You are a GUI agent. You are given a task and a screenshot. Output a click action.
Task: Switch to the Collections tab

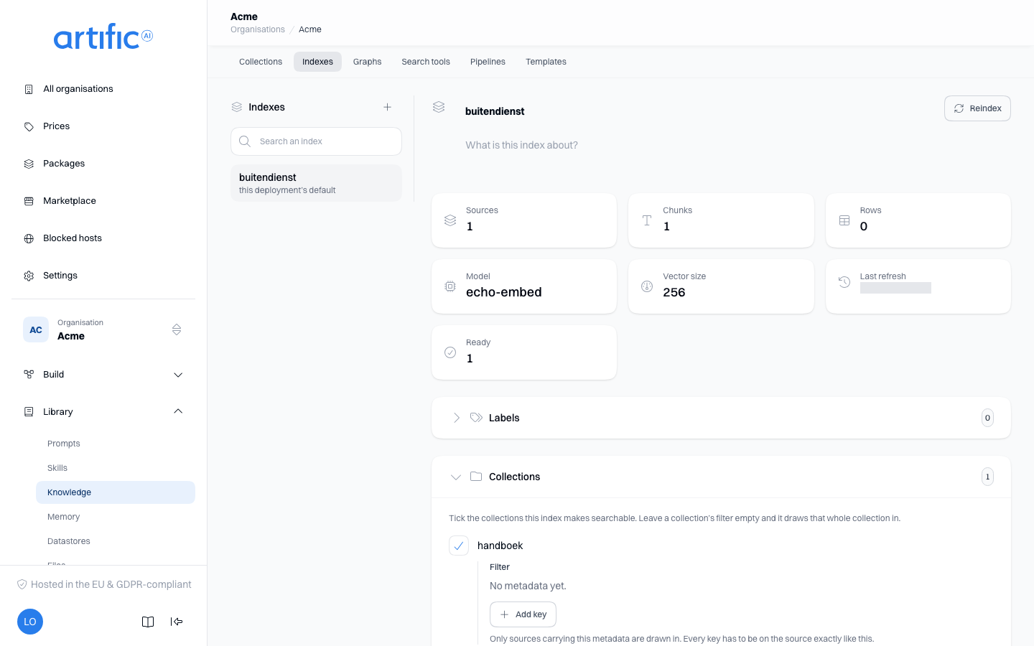pyautogui.click(x=261, y=62)
